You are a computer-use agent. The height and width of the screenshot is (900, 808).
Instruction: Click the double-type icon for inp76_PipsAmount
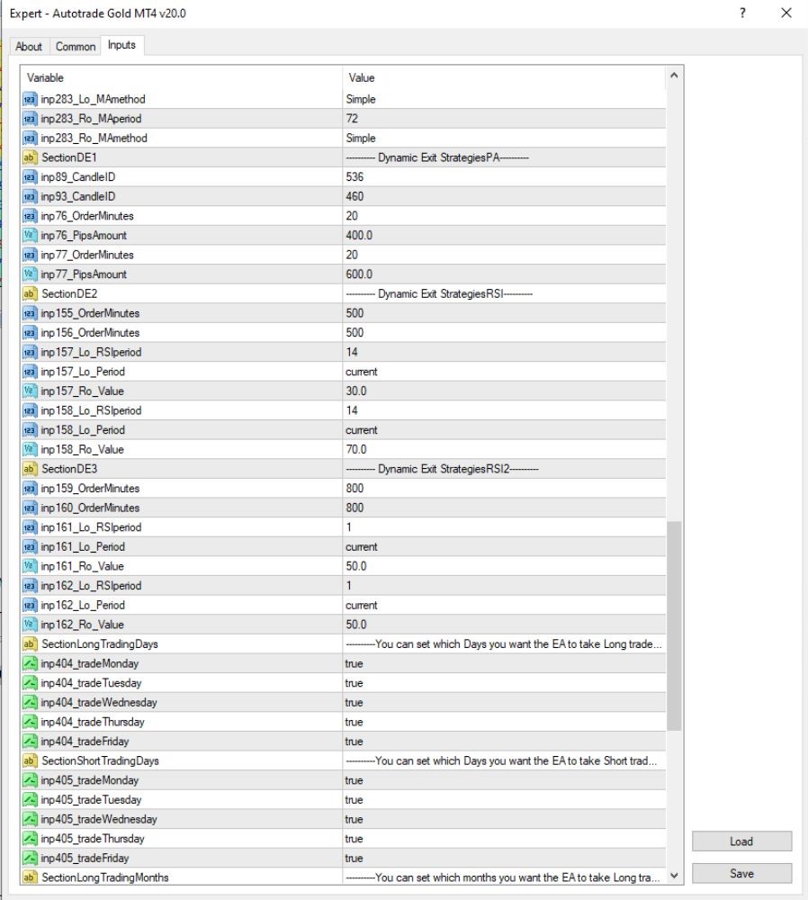click(x=30, y=235)
